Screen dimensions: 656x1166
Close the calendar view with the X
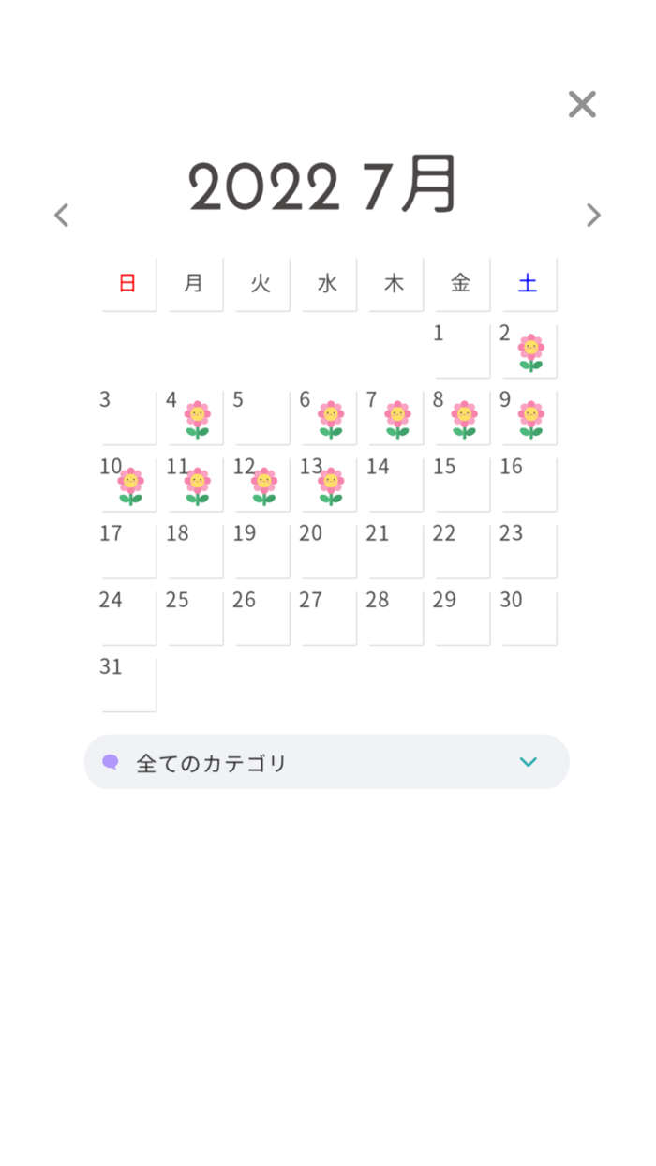click(582, 104)
